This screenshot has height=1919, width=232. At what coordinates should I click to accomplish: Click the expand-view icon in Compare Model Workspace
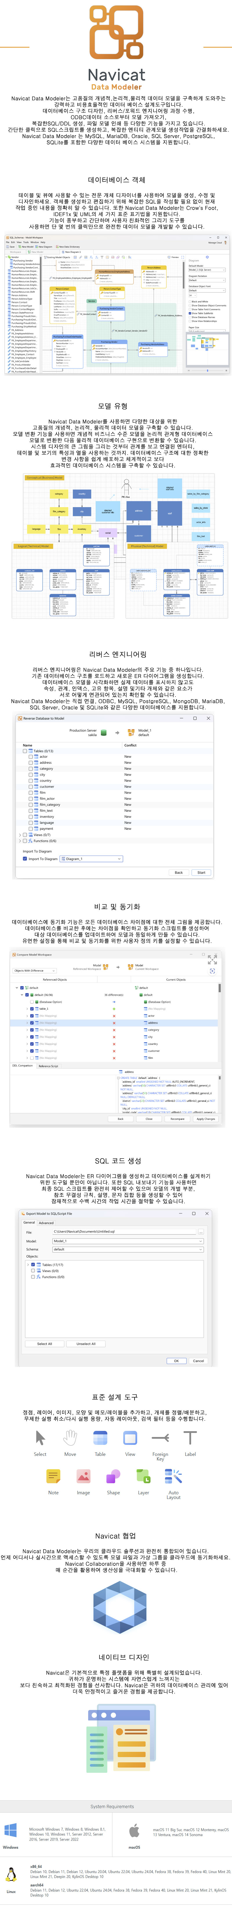coord(212,959)
